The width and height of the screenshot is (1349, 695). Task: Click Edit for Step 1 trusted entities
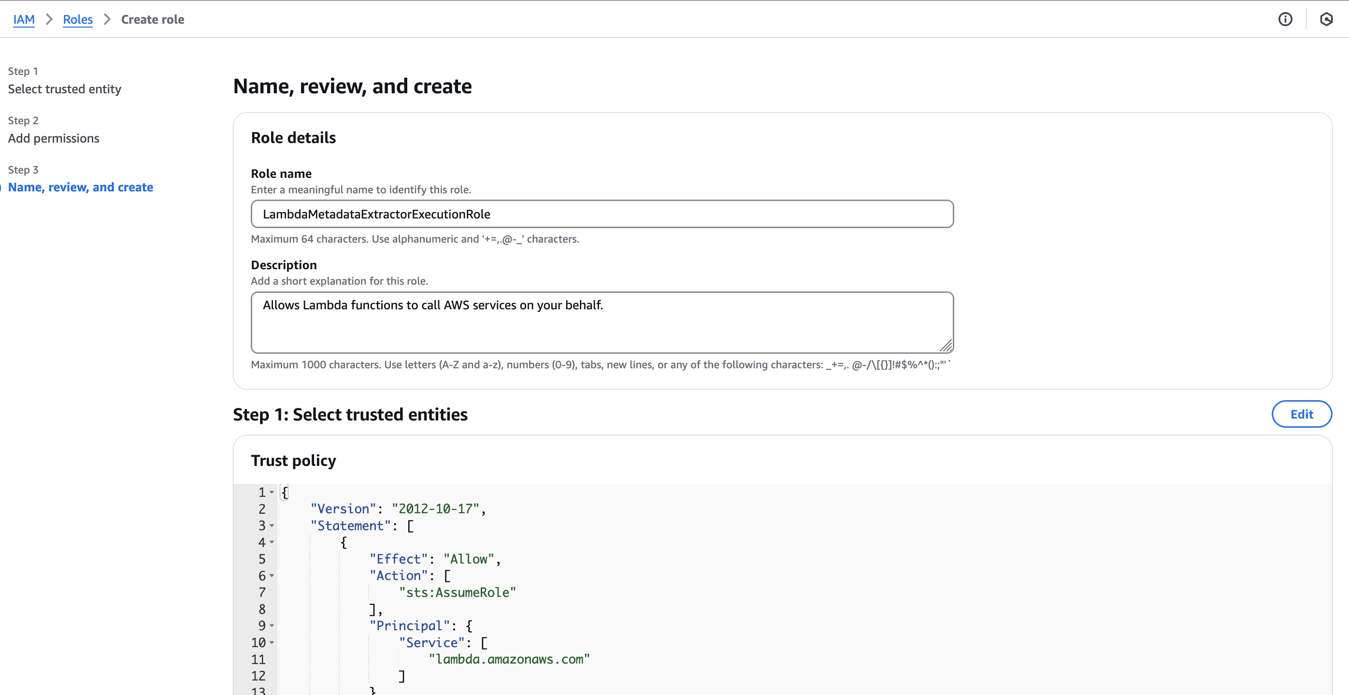point(1301,414)
